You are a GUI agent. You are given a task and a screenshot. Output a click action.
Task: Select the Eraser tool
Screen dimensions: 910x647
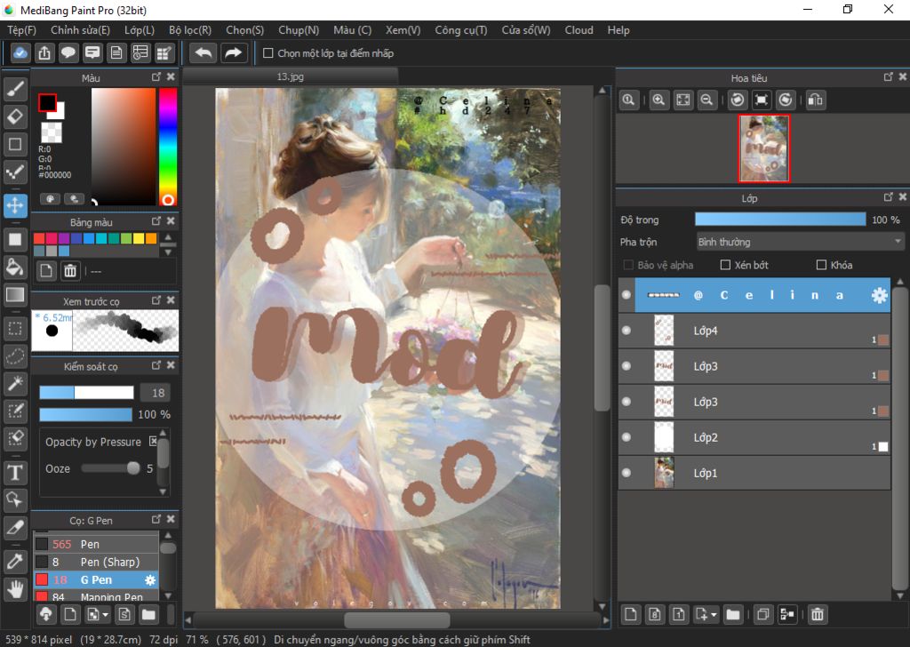point(15,116)
